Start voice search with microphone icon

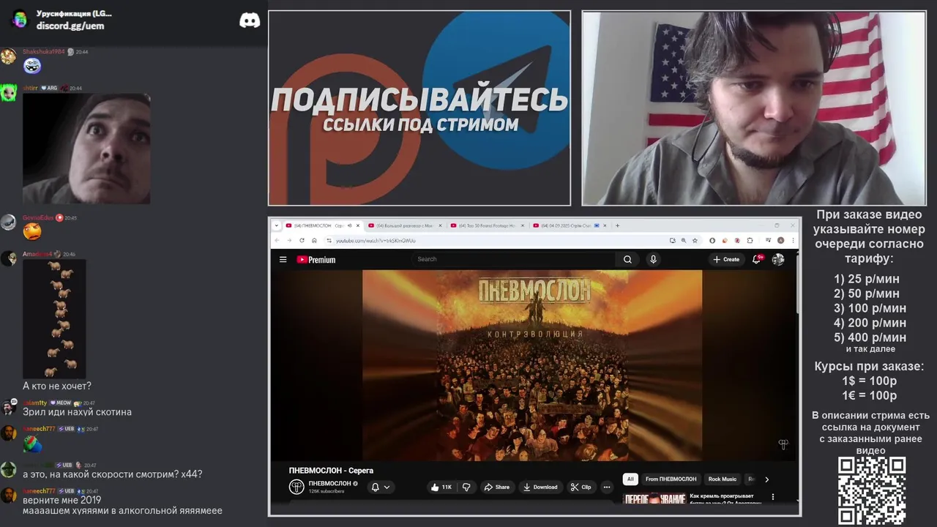tap(653, 259)
